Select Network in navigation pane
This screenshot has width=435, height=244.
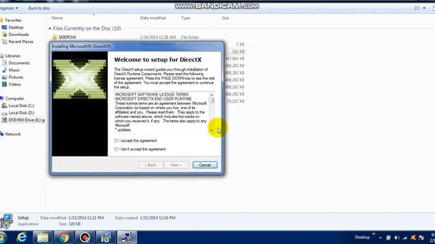coord(13,134)
